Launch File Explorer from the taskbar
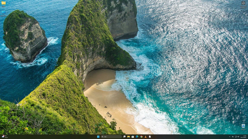Image resolution: width=248 pixels, height=139 pixels. click(x=129, y=137)
